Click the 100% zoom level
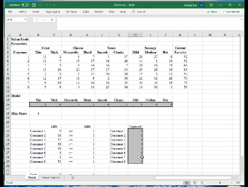Screen dimensions: 248x187 237,183
